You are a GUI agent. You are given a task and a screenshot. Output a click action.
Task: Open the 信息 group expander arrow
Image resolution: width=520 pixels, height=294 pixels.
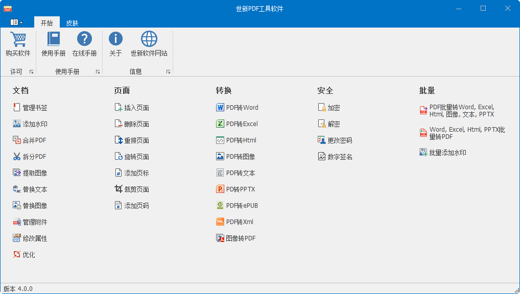tap(168, 71)
